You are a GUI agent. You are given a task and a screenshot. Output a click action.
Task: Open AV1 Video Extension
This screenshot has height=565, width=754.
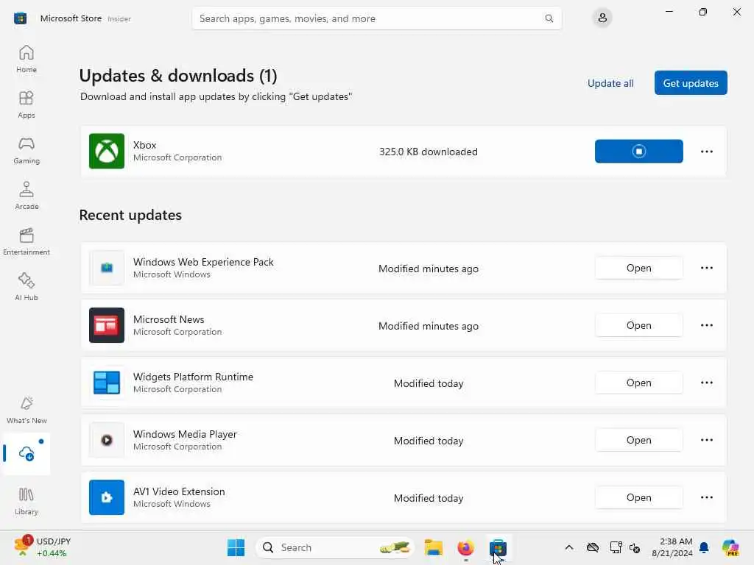(638, 497)
